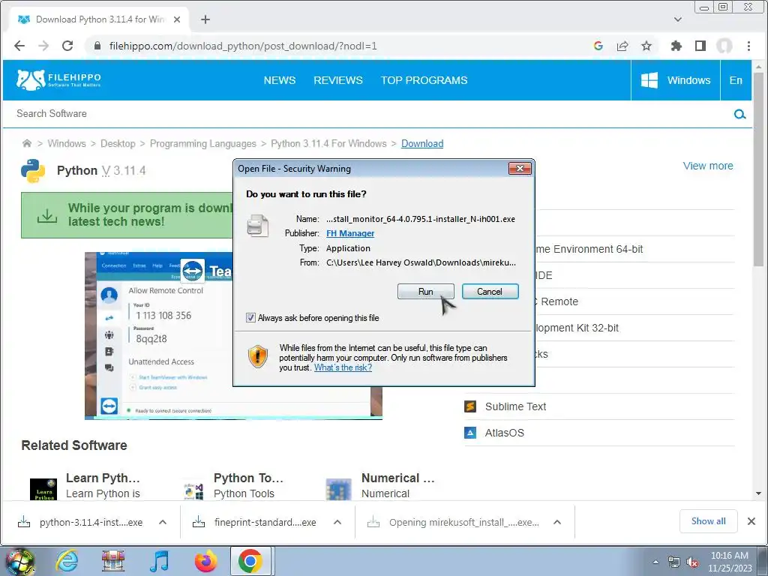
Task: Click Run in the Security Warning dialog
Action: 425,292
